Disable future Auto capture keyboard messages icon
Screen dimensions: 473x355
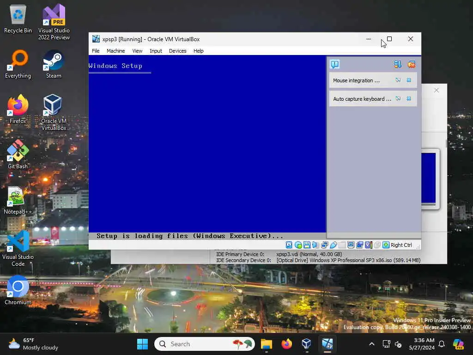point(398,99)
